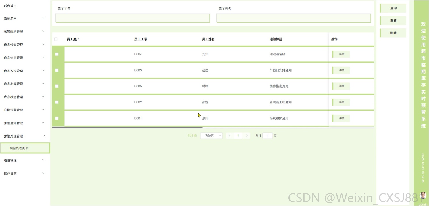This screenshot has height=206, width=429.
Task: Click the 员工用户 column header
Action: [73, 39]
